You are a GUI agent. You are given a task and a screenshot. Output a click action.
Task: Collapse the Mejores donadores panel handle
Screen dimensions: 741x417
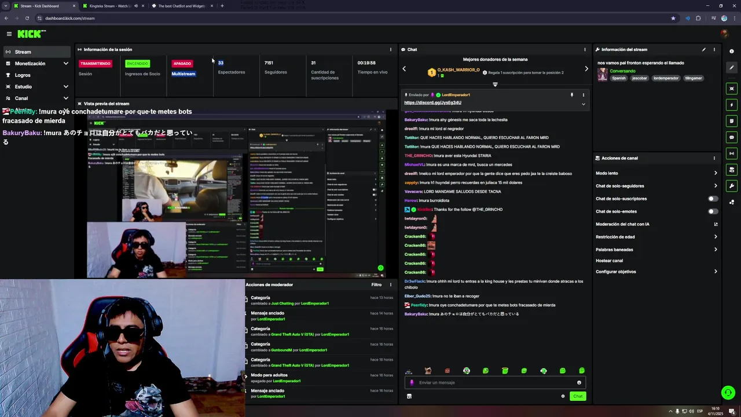[x=495, y=85]
